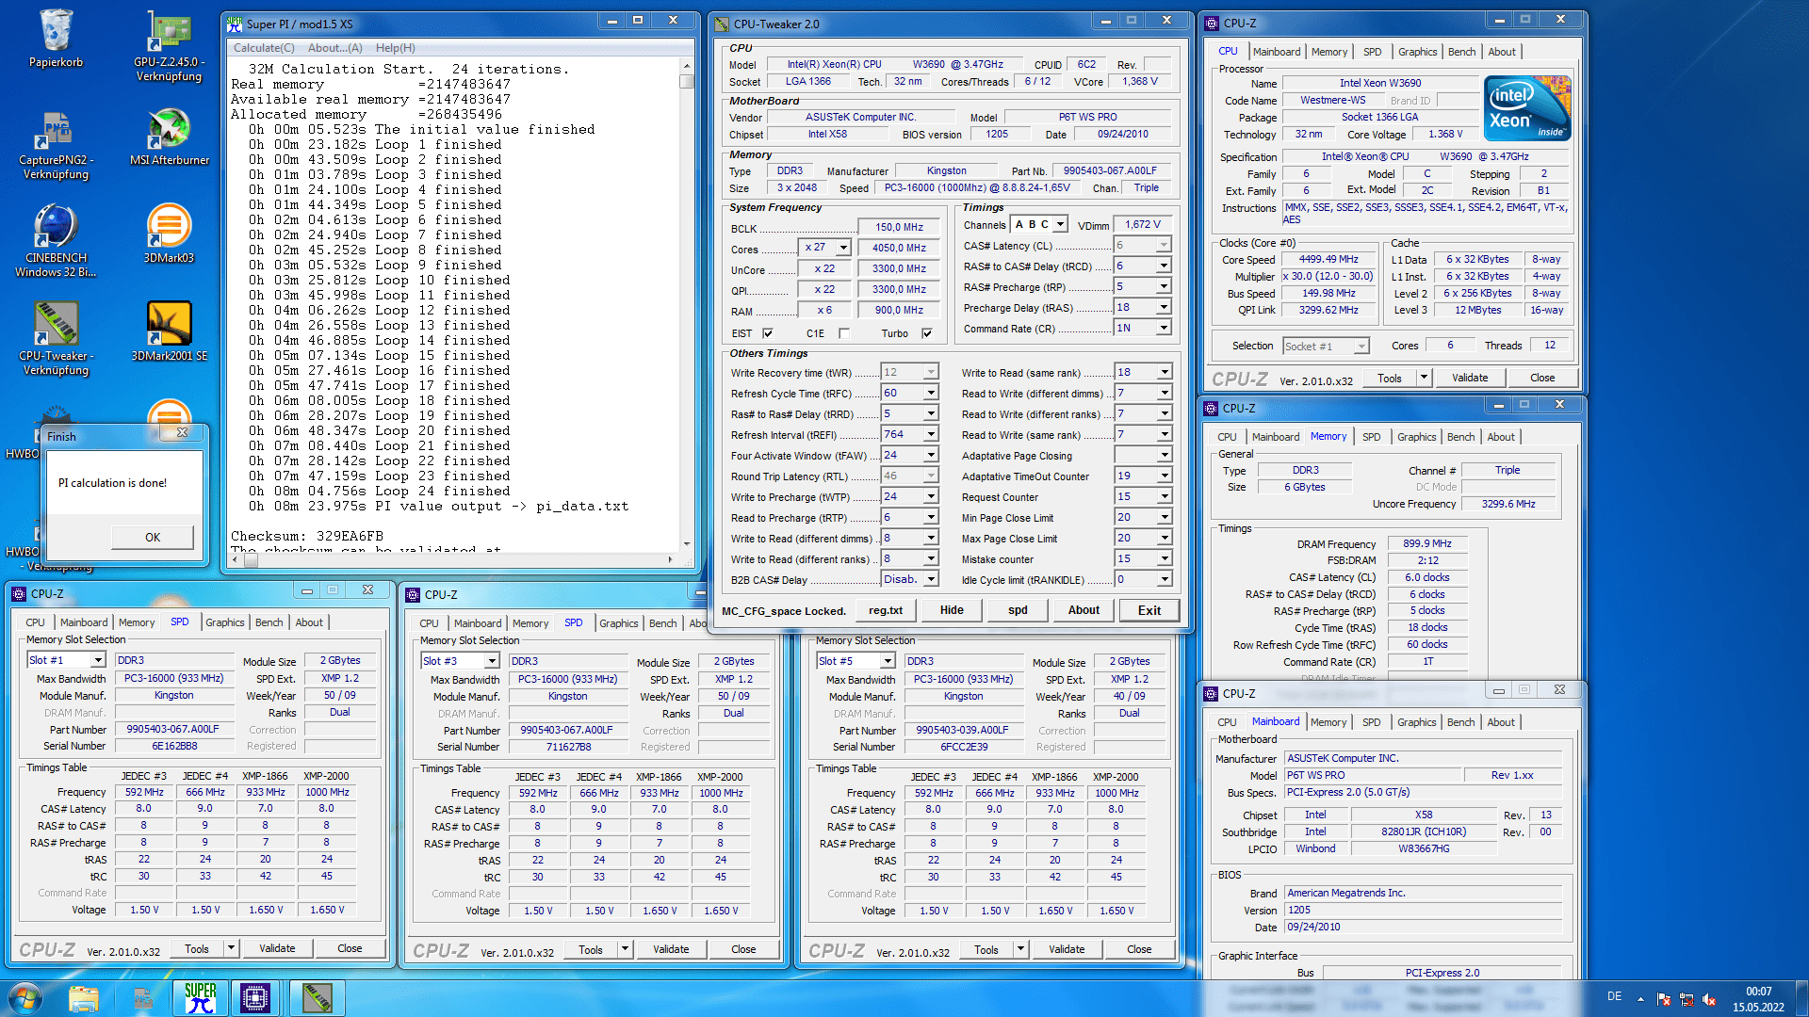
Task: Switch to Mainboard tab in Slot #1 CPU-Z
Action: tap(84, 622)
